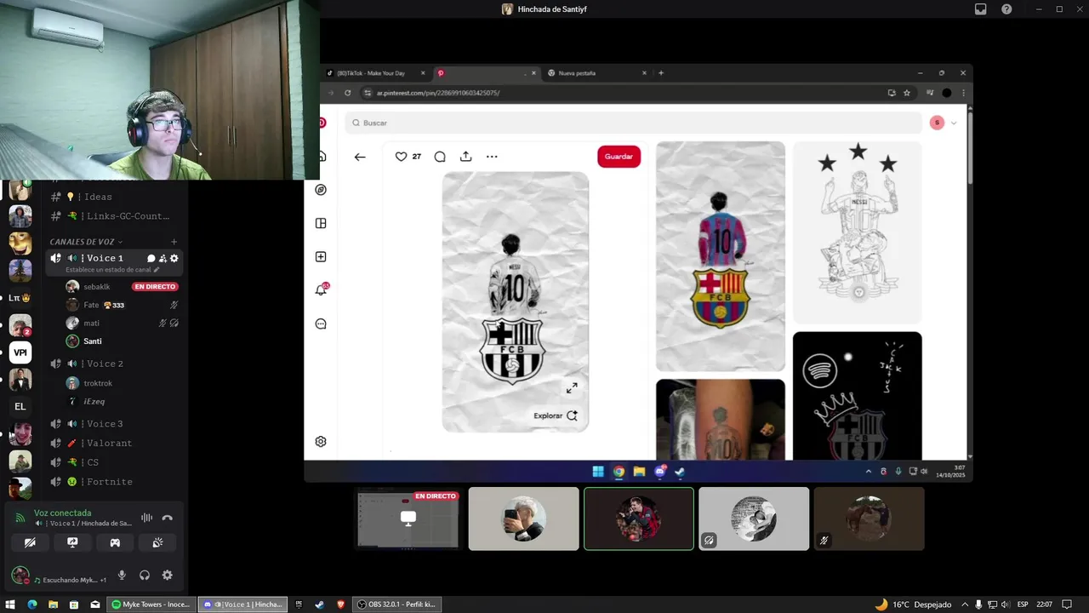The image size is (1089, 613).
Task: Select user iEzeq in Voice 2
Action: pos(122,401)
